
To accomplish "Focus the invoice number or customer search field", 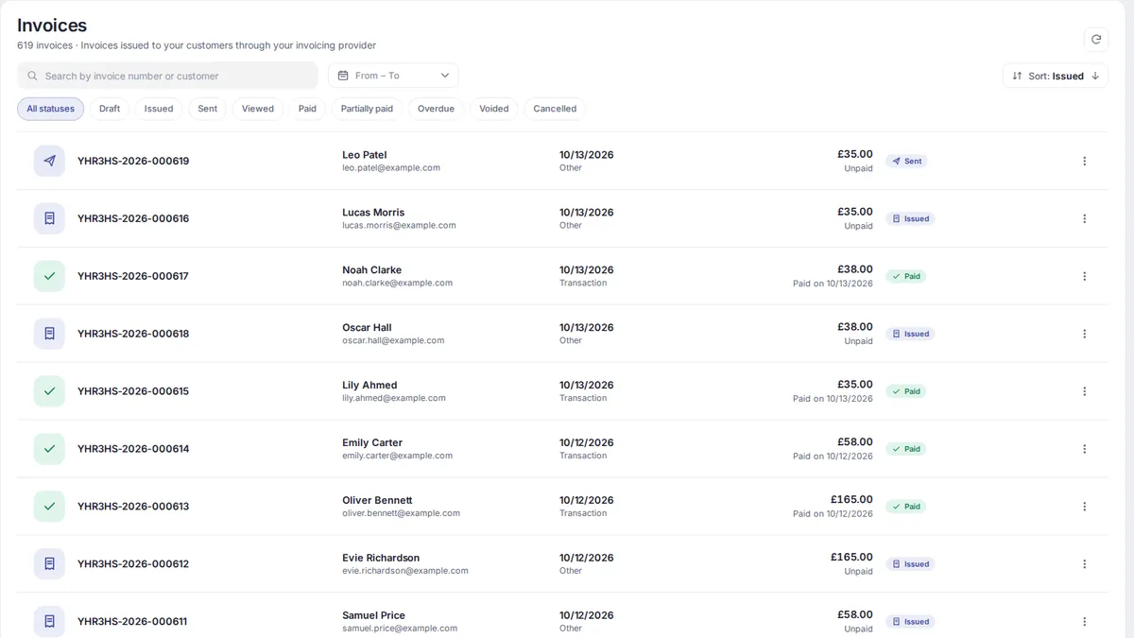I will [x=167, y=76].
